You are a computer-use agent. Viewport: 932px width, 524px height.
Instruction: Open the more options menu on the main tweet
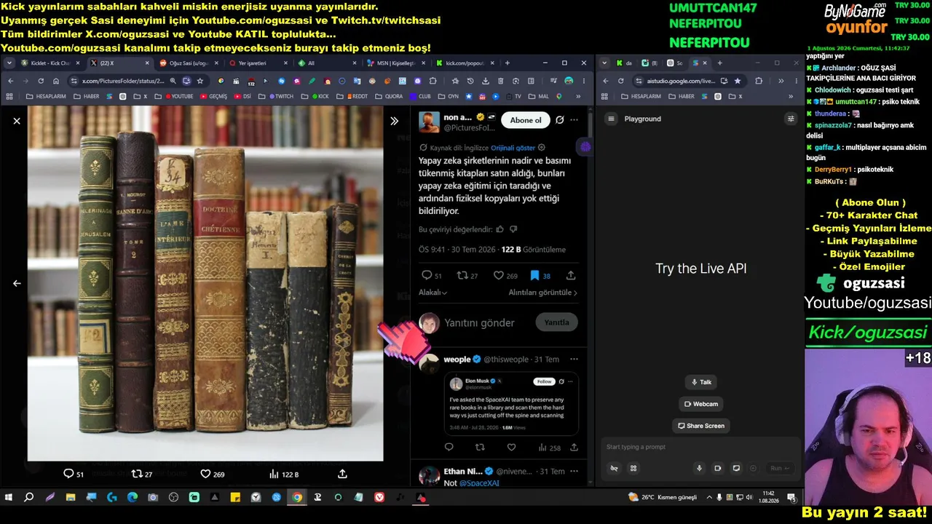[x=574, y=120]
